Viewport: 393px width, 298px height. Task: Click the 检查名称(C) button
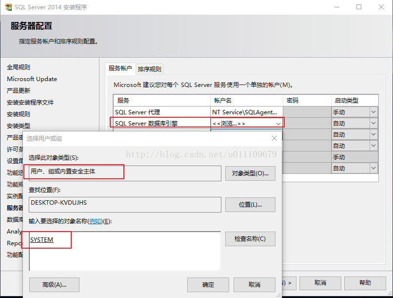[250, 239]
